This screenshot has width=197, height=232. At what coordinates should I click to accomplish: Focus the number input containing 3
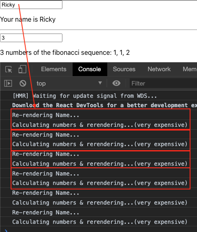(31, 38)
